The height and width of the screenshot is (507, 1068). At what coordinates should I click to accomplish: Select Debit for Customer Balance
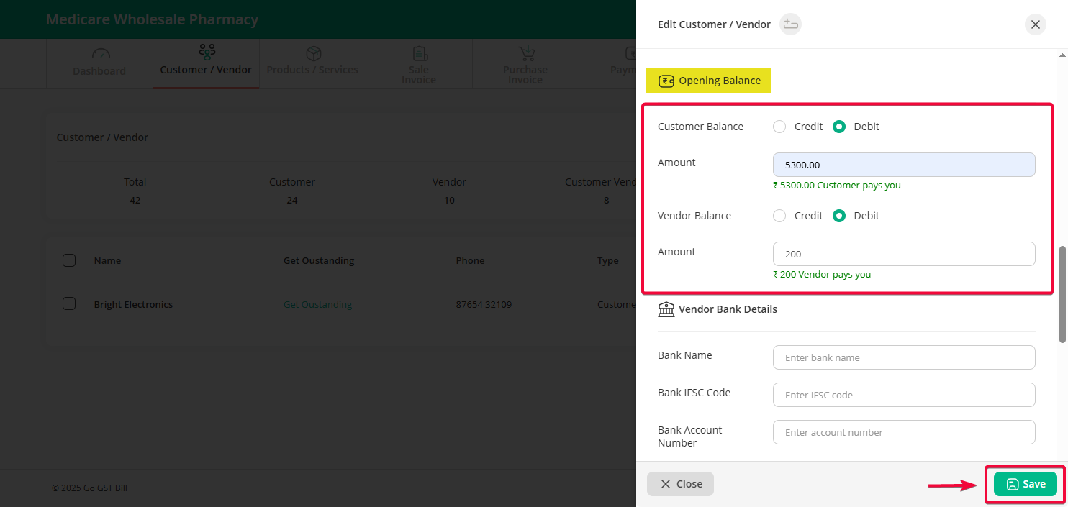coord(839,127)
